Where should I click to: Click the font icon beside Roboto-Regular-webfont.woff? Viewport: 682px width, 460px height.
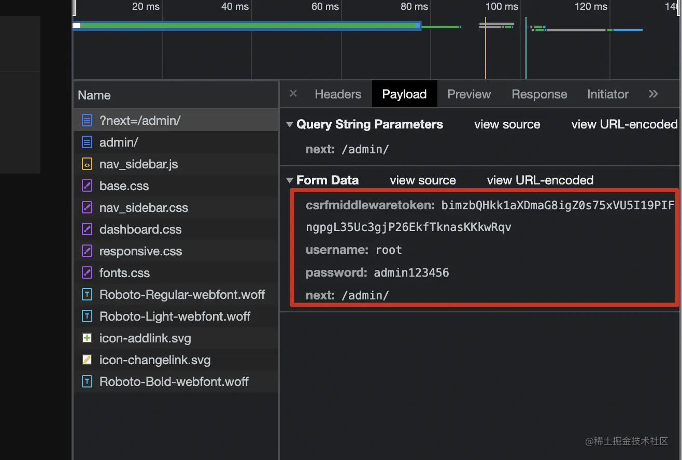87,295
